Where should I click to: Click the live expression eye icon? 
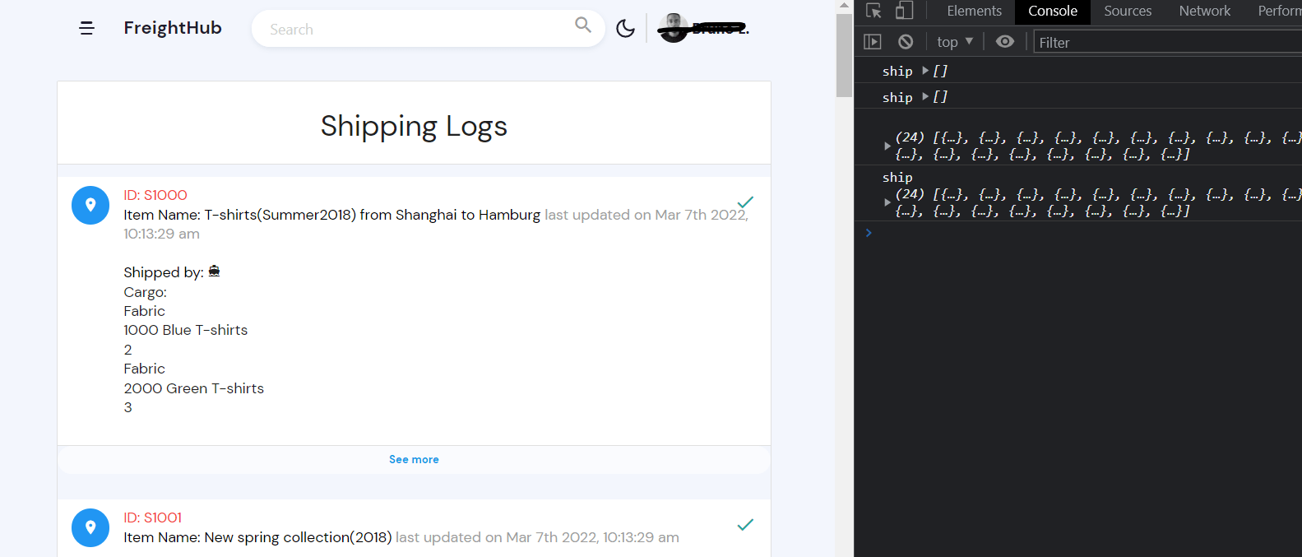point(1004,41)
